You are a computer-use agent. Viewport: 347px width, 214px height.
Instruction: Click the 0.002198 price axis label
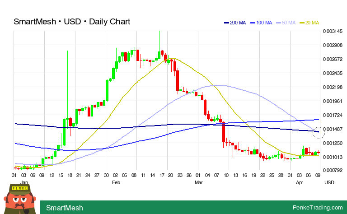333,87
